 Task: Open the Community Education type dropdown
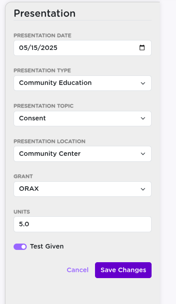[x=82, y=83]
